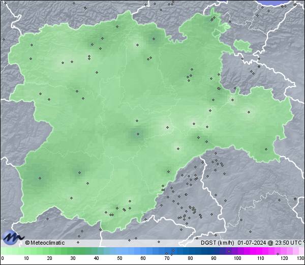Viewport: 305px width, 265px height.
Task: Click the scale label 80
Action: [x=190, y=258]
